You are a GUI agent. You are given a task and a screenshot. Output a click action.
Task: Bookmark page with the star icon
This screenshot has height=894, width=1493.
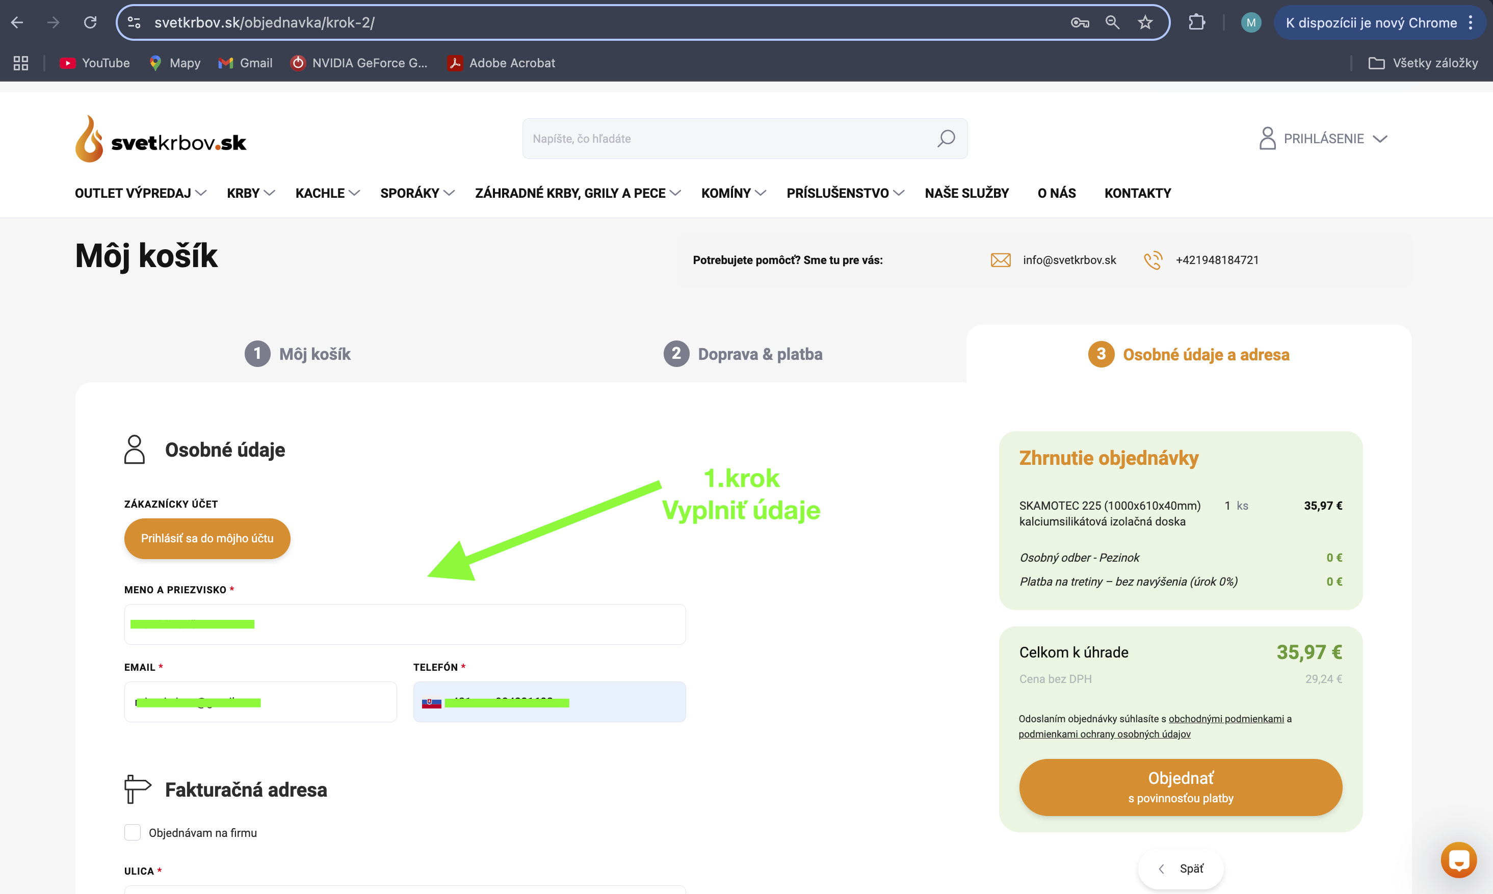[1145, 23]
